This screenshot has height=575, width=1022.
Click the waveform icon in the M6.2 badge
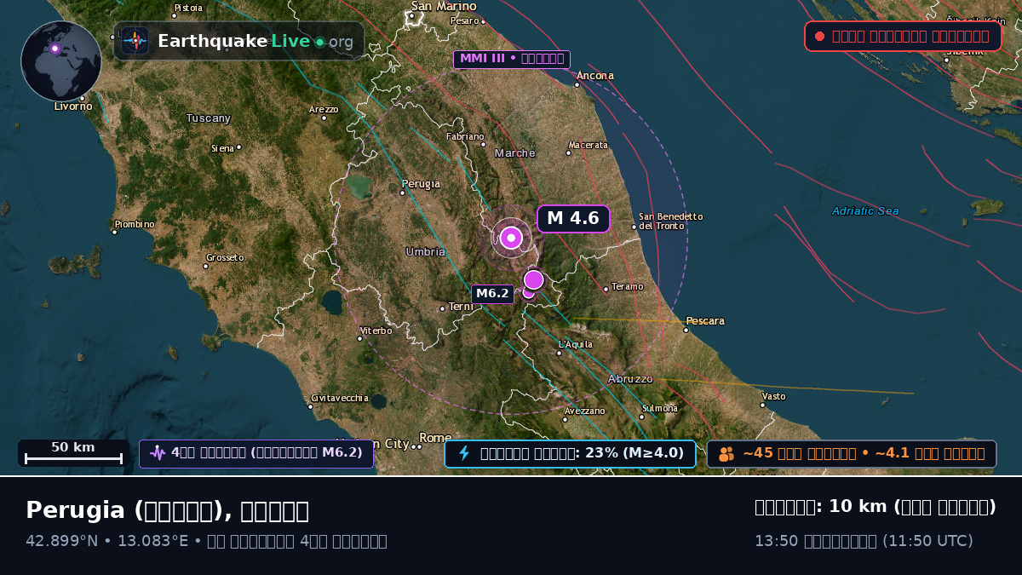pyautogui.click(x=158, y=453)
